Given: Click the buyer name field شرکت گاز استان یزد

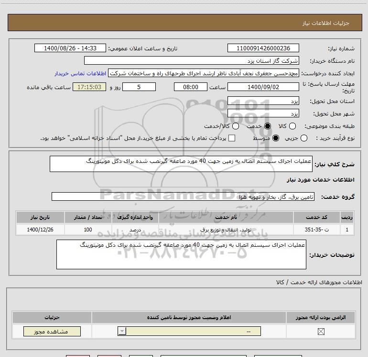Looking at the screenshot, I should (x=192, y=60).
